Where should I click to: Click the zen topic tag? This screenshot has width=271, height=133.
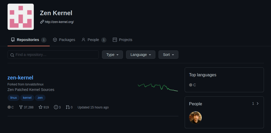pyautogui.click(x=40, y=97)
